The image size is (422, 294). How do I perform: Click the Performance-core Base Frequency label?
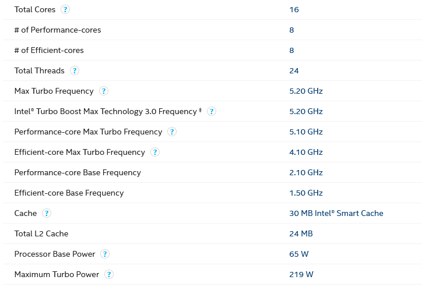coord(78,172)
